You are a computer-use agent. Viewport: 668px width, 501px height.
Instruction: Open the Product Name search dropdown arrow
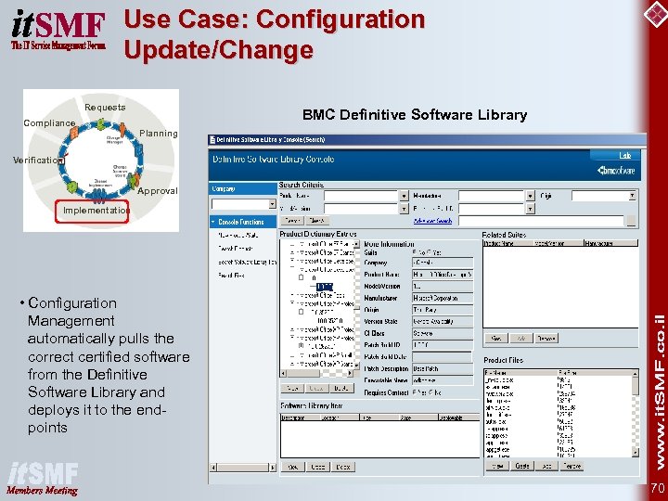404,196
